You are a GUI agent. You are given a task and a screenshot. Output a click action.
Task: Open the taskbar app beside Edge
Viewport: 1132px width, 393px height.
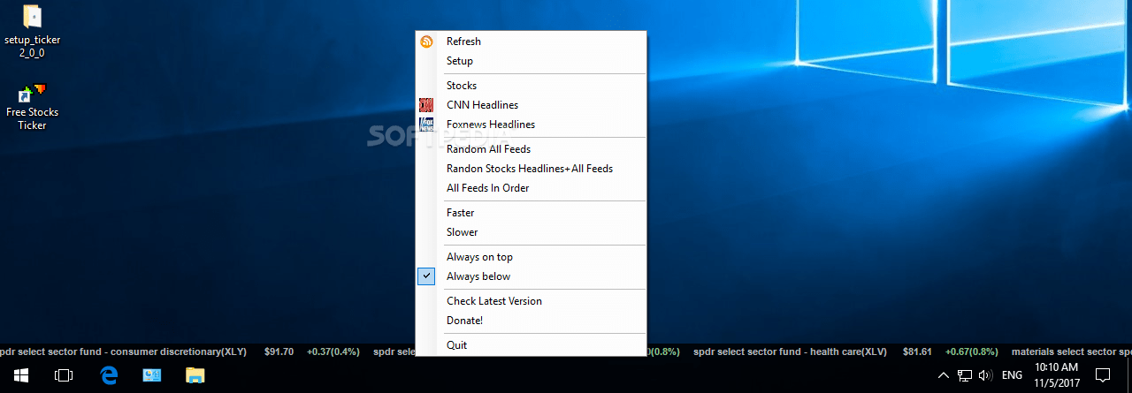[152, 375]
